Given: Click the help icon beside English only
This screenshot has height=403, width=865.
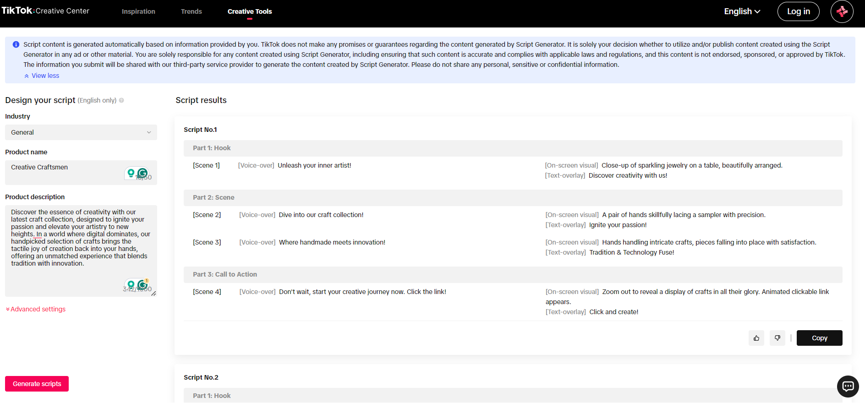Looking at the screenshot, I should (x=121, y=100).
